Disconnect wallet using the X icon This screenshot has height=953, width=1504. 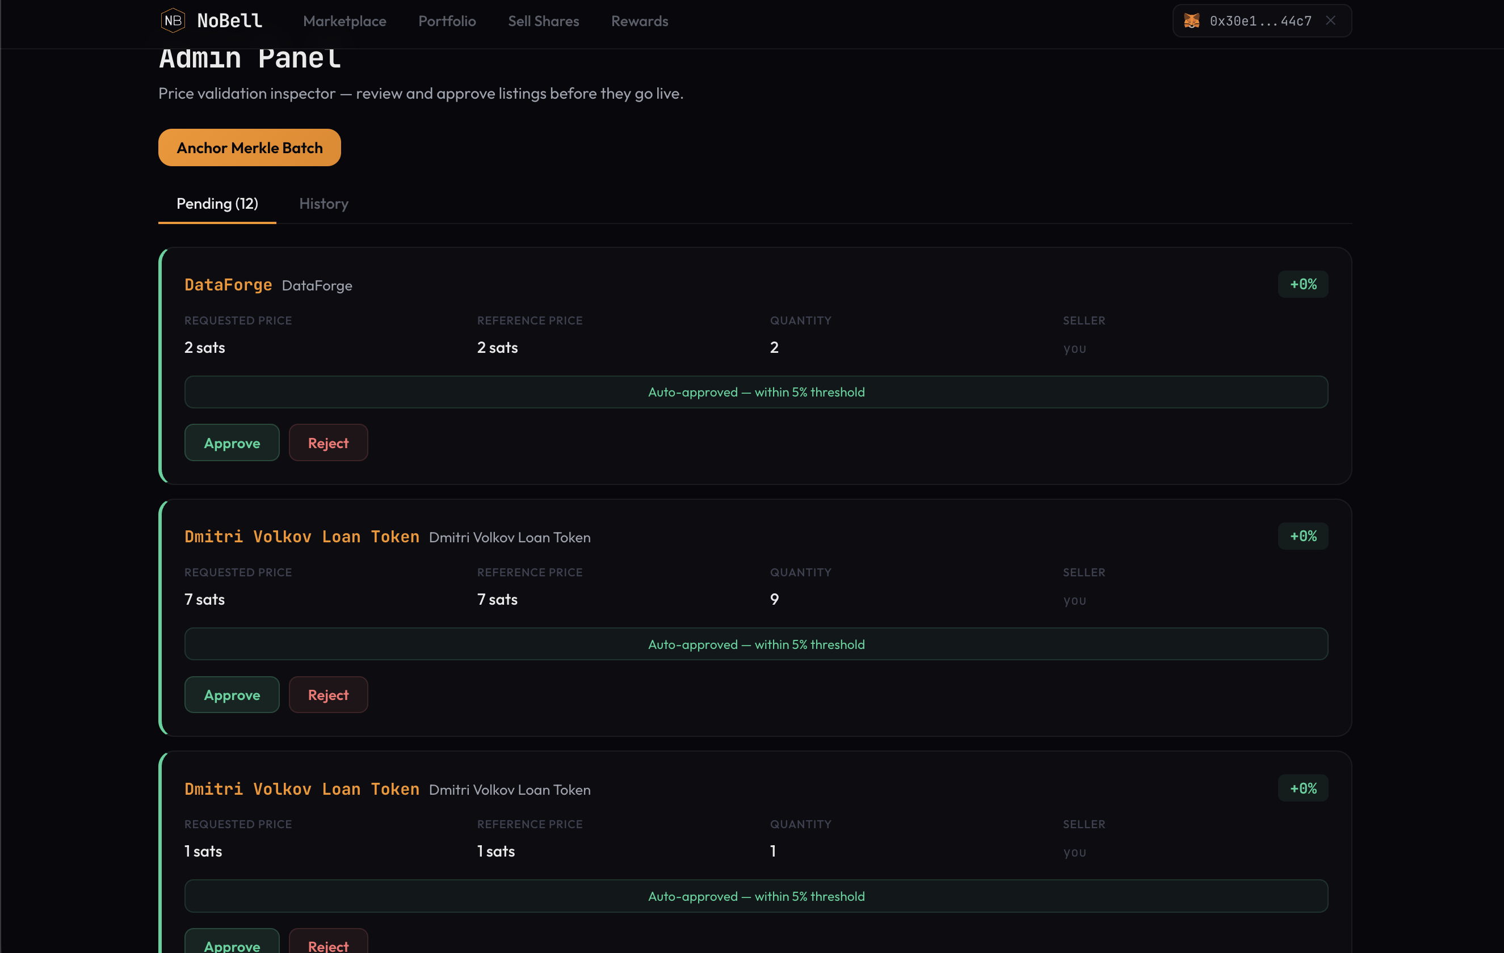pyautogui.click(x=1330, y=20)
